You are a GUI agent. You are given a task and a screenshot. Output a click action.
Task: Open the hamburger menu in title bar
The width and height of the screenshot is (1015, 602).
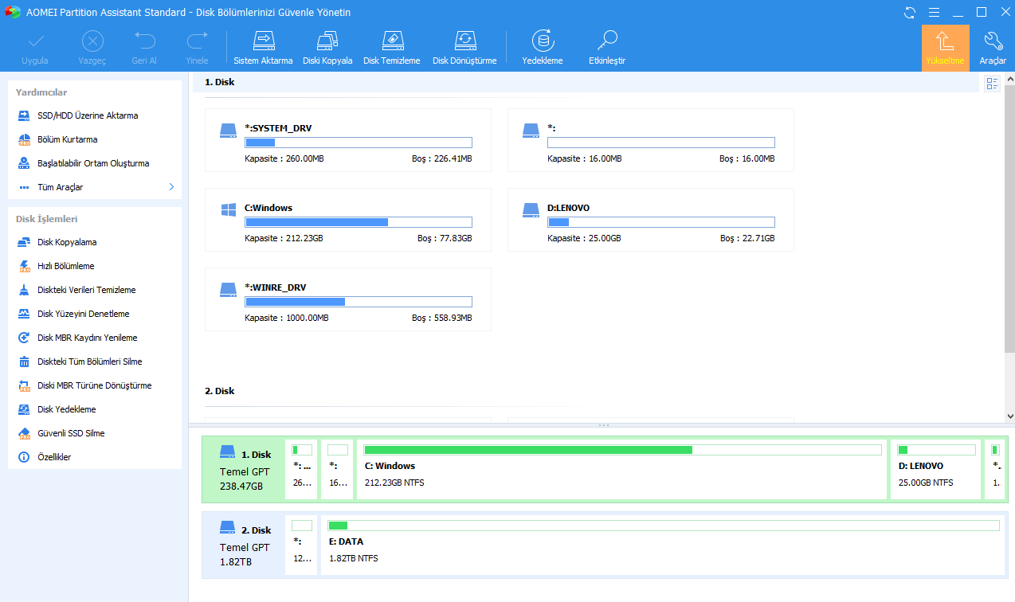934,13
